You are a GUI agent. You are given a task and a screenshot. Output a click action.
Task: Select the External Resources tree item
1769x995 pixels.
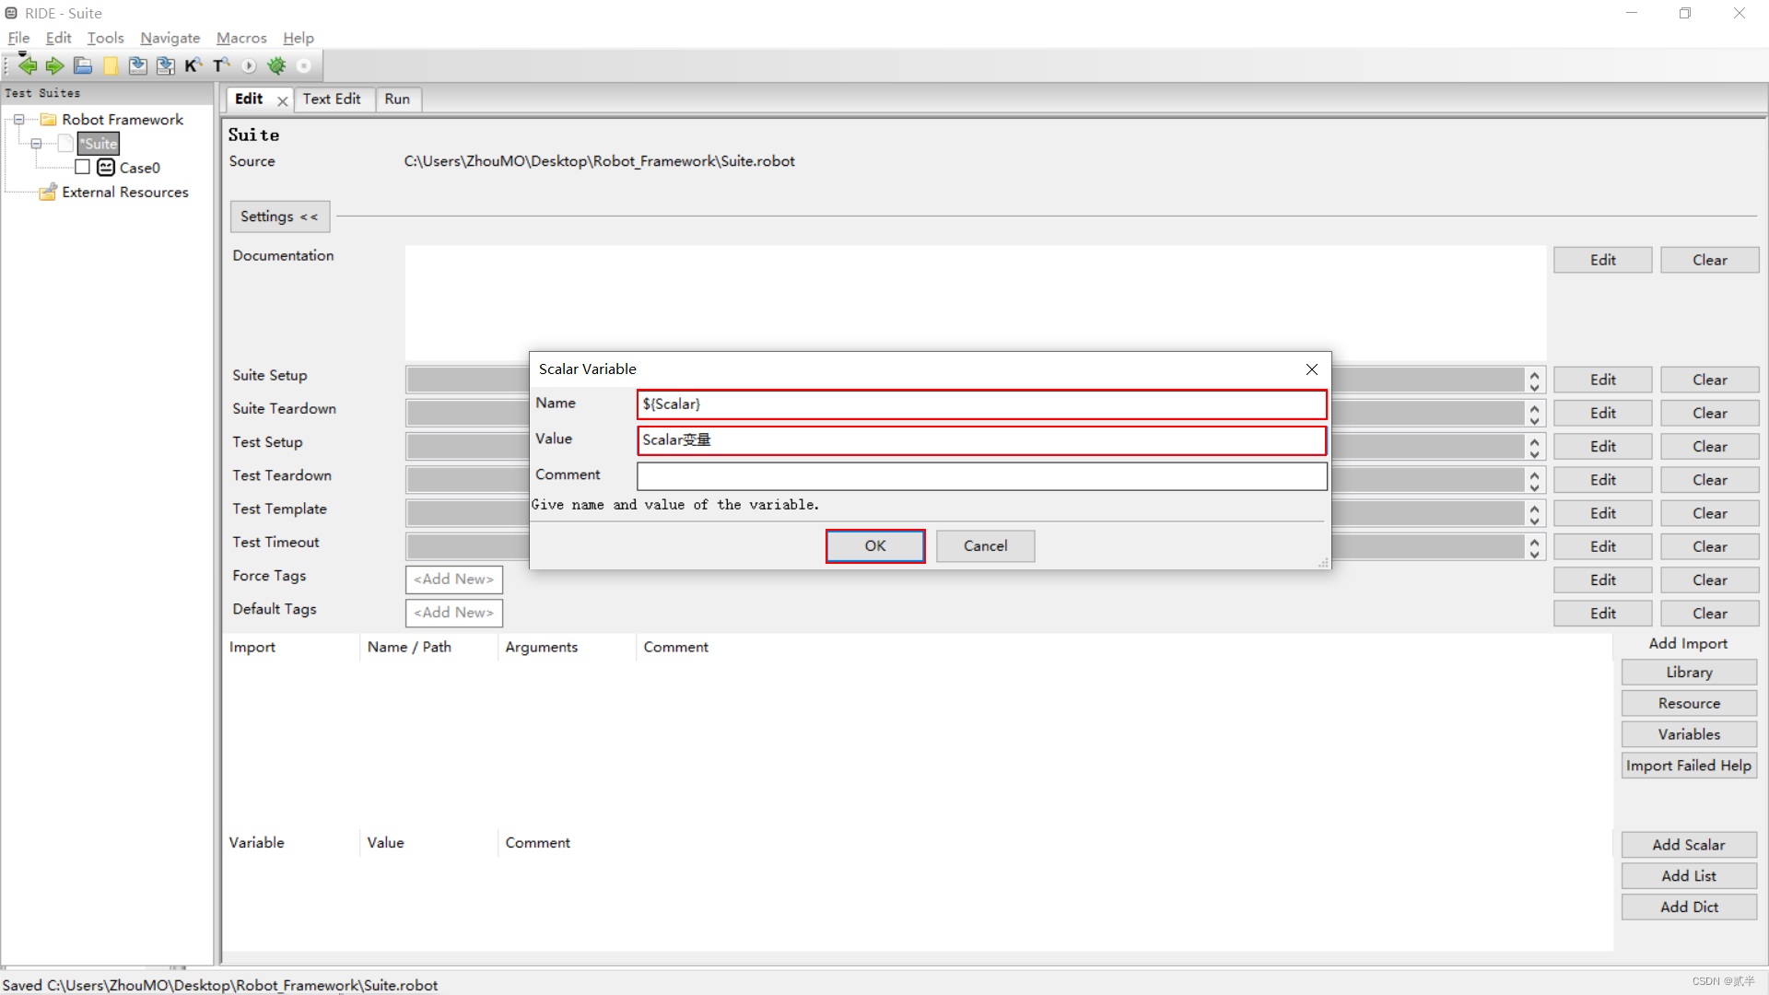tap(124, 192)
